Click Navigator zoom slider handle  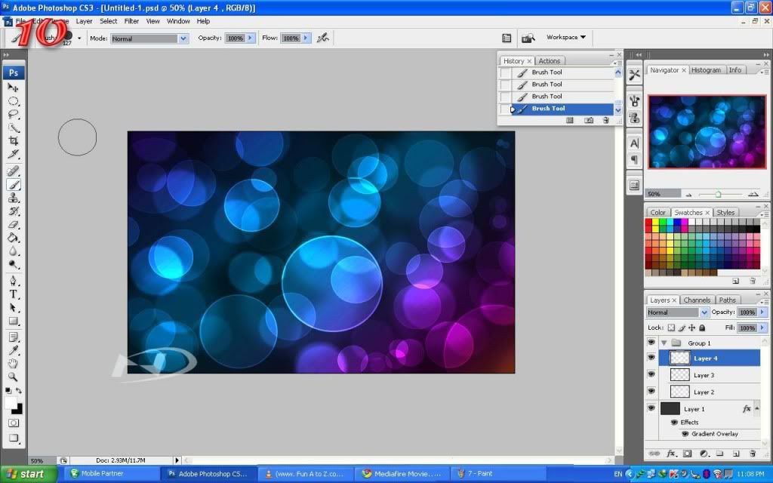point(718,194)
